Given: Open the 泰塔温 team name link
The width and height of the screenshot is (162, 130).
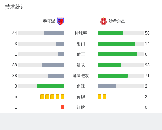Looking at the screenshot, I should click(49, 21).
